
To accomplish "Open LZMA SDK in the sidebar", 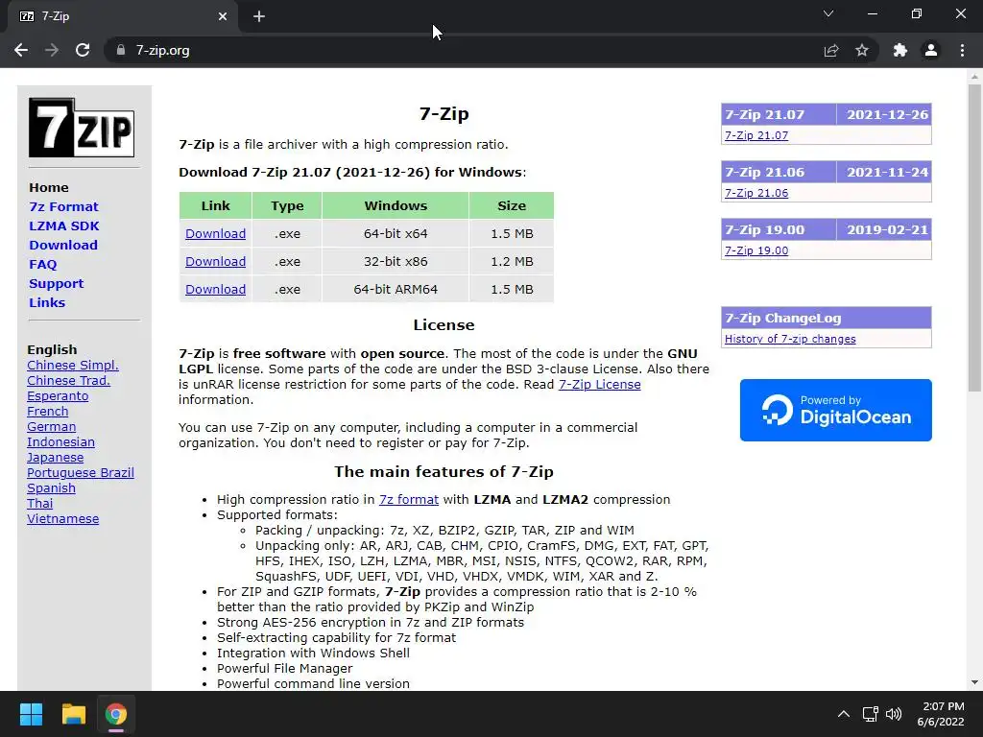I will 64,226.
